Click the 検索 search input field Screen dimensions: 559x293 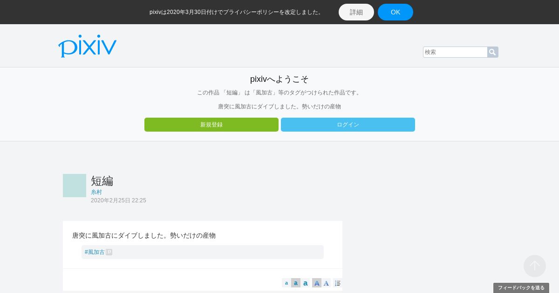(455, 52)
